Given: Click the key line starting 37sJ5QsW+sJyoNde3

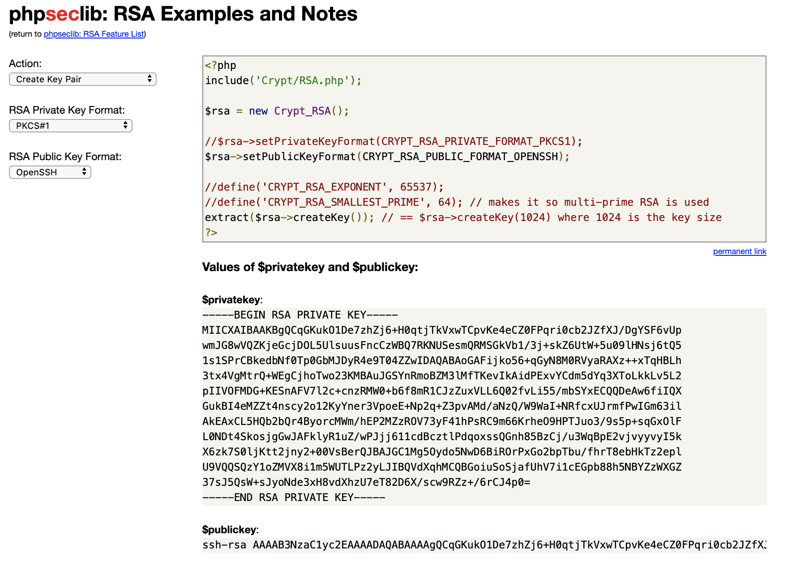Looking at the screenshot, I should click(366, 482).
